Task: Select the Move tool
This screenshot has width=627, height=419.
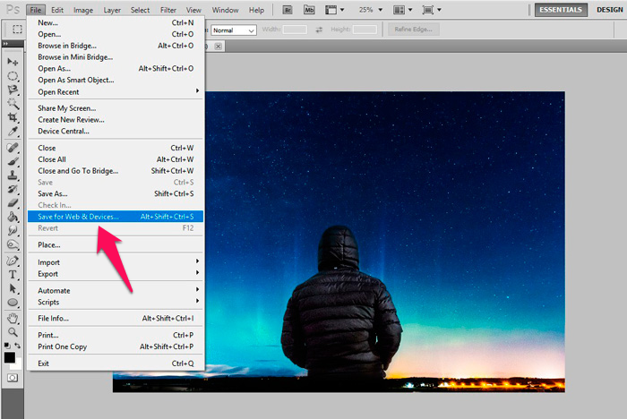Action: [x=13, y=62]
